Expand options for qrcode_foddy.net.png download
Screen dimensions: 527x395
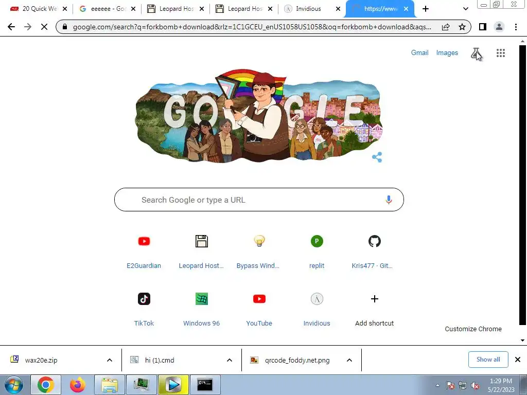pyautogui.click(x=349, y=360)
